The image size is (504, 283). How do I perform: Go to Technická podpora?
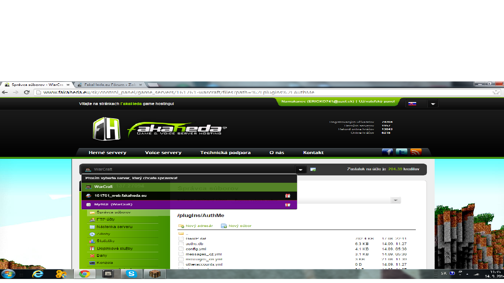[225, 153]
